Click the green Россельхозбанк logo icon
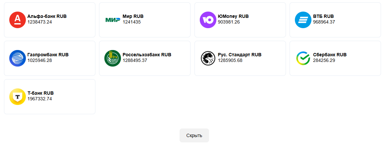The height and width of the screenshot is (149, 383). coord(113,58)
